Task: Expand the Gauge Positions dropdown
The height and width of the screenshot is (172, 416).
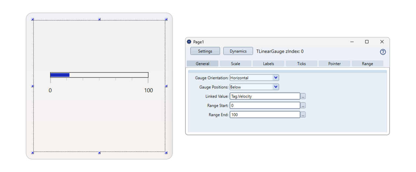Action: (276, 87)
